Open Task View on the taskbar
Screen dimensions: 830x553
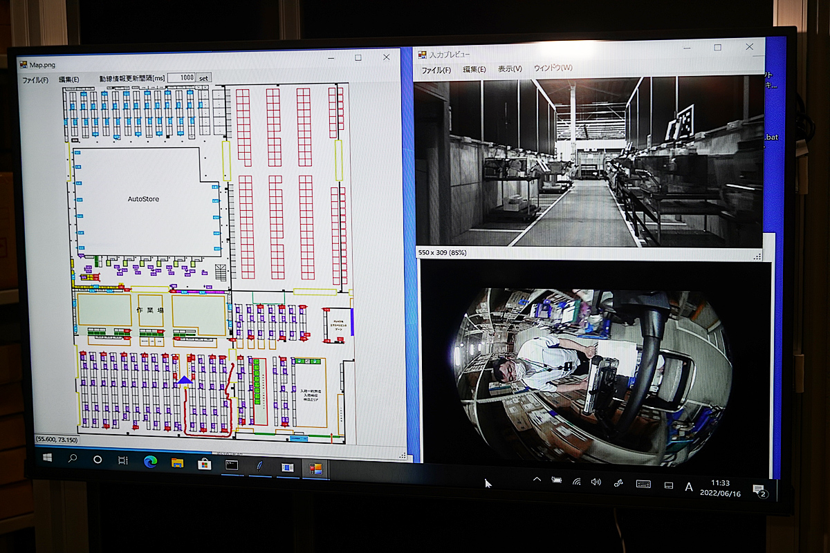pyautogui.click(x=123, y=460)
